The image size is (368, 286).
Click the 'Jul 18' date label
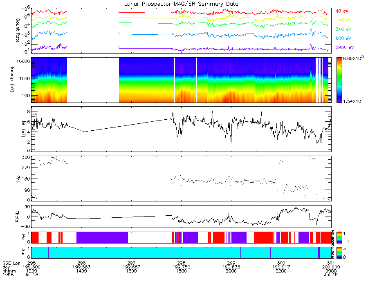[31, 275]
